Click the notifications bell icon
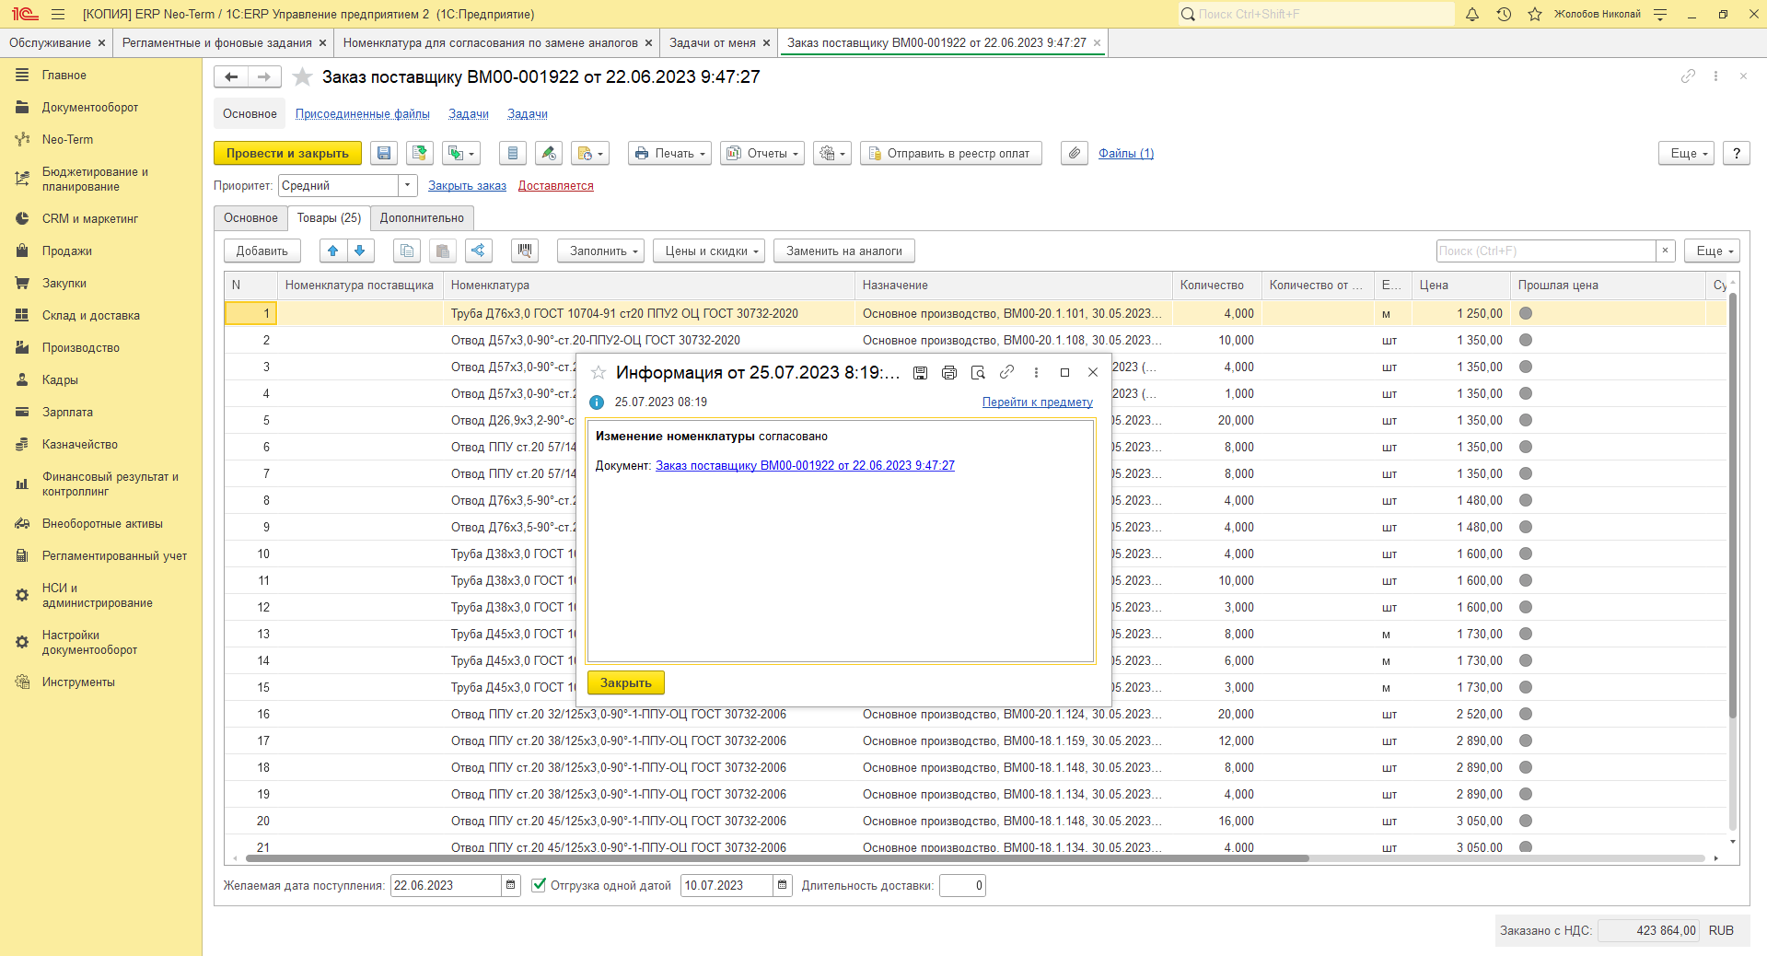Screen dimensions: 1767x956 (1472, 14)
